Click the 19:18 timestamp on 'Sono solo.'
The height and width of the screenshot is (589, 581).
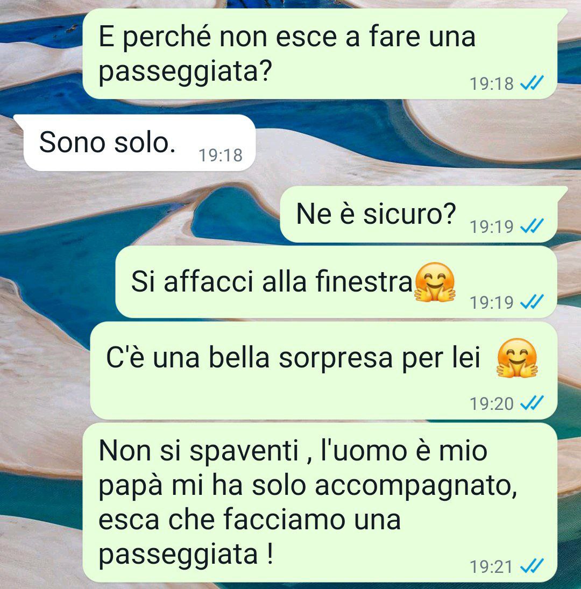coord(221,155)
